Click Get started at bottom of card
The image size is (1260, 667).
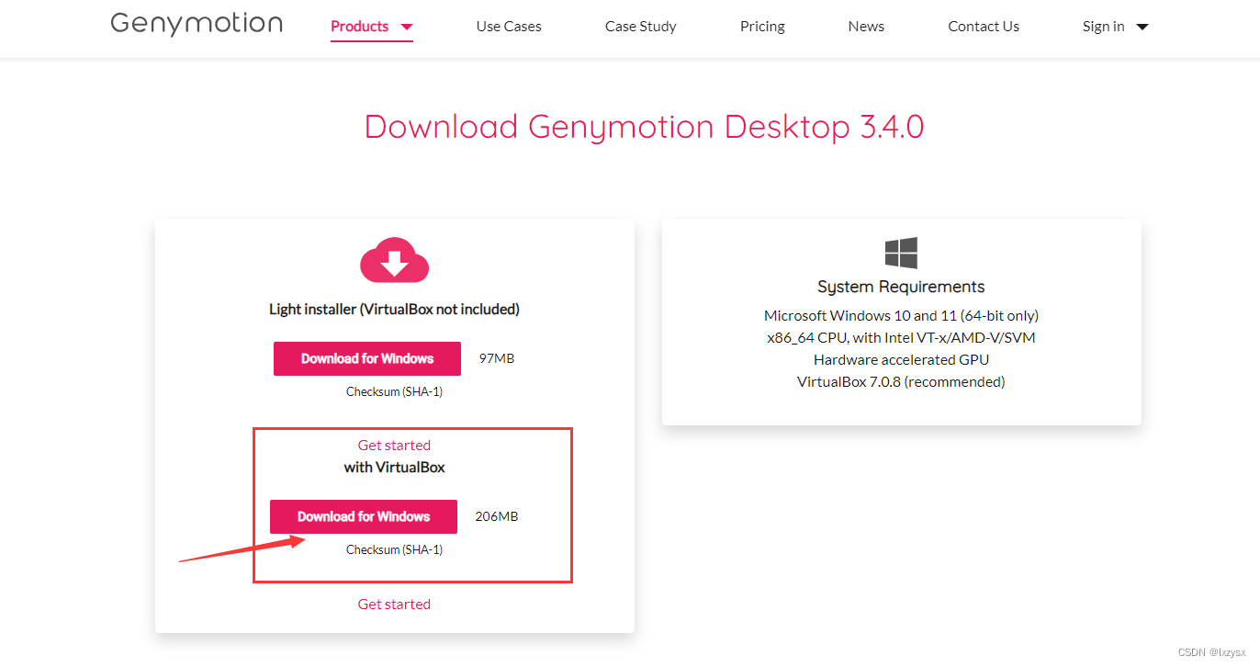(395, 604)
